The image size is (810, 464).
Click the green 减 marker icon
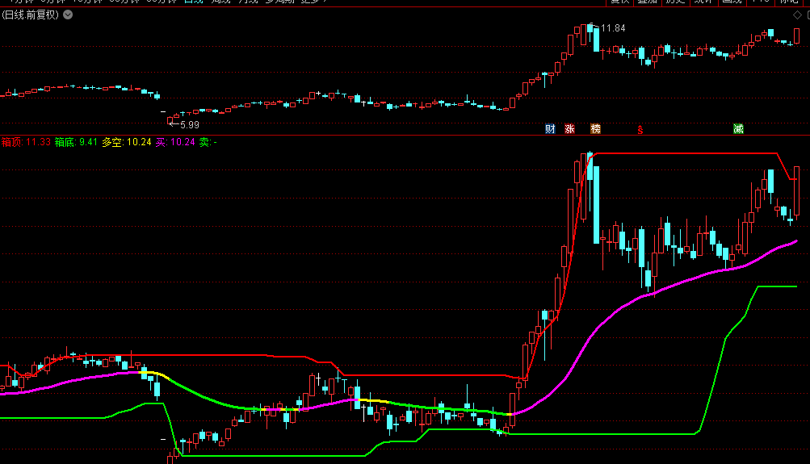pyautogui.click(x=738, y=129)
